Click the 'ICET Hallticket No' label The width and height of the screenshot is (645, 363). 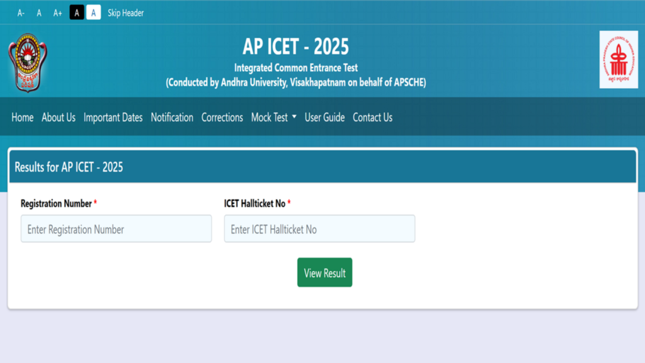tap(254, 204)
